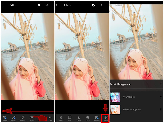The image size is (164, 123).
Task: Open the Cahaya light panel
Action: click(50, 118)
